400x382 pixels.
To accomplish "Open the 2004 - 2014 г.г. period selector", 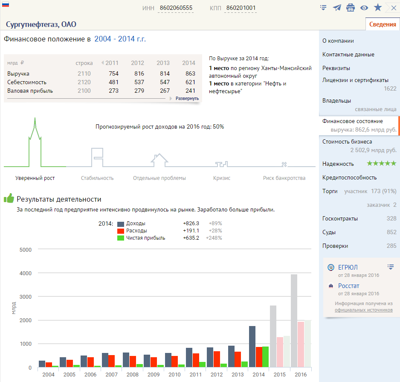I will 120,39.
